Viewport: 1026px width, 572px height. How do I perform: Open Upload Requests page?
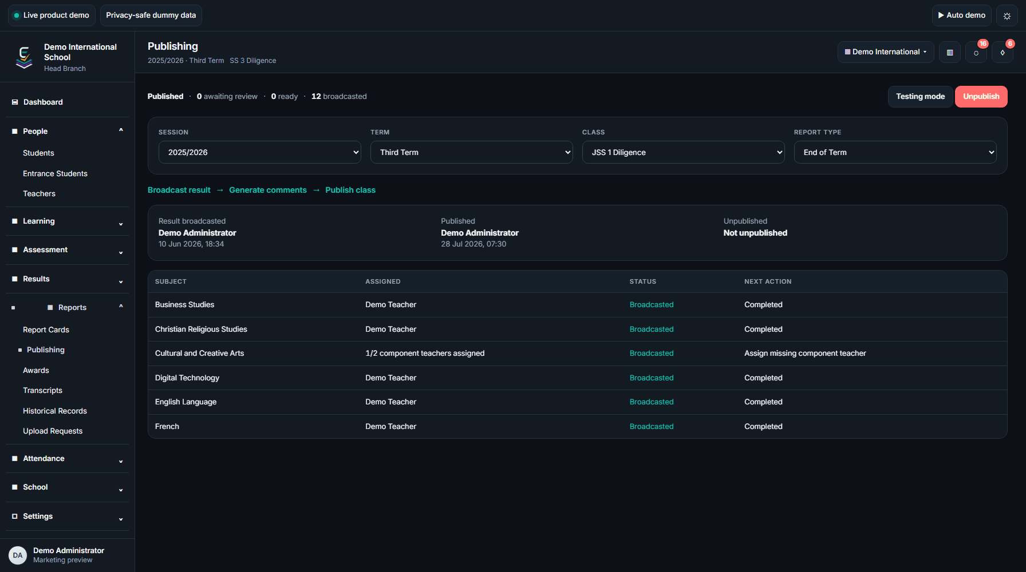(x=53, y=431)
